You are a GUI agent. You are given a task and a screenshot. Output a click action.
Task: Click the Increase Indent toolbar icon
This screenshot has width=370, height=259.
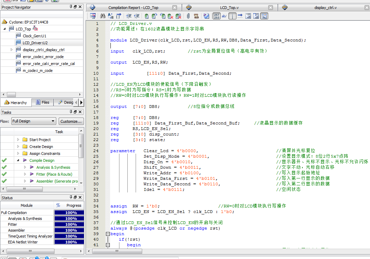coord(129,16)
